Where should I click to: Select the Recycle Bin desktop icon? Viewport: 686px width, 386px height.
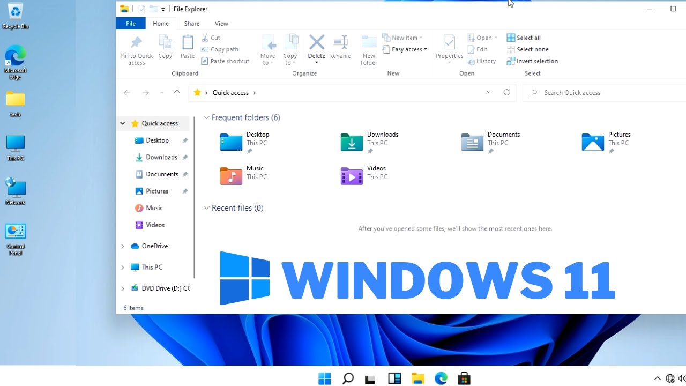click(x=16, y=16)
